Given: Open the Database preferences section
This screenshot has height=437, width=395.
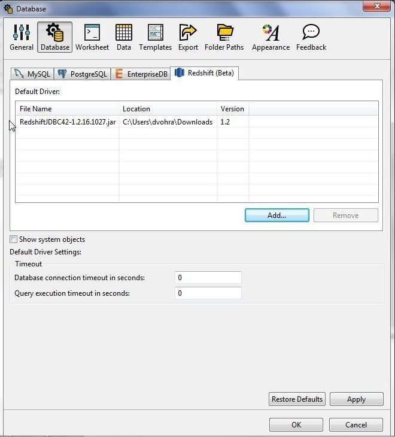Looking at the screenshot, I should 55,37.
